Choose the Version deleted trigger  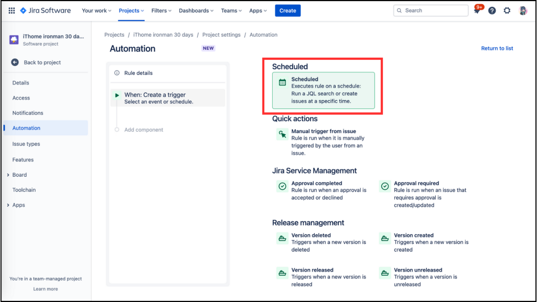tap(322, 242)
